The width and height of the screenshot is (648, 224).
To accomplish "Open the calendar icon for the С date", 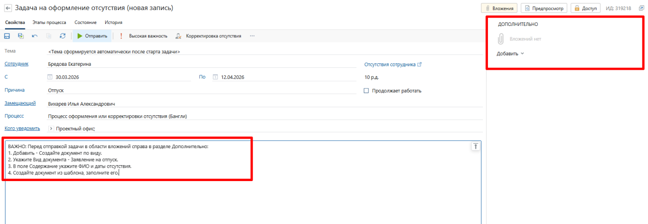I will 49,77.
